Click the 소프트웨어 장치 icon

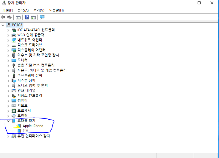14,75
